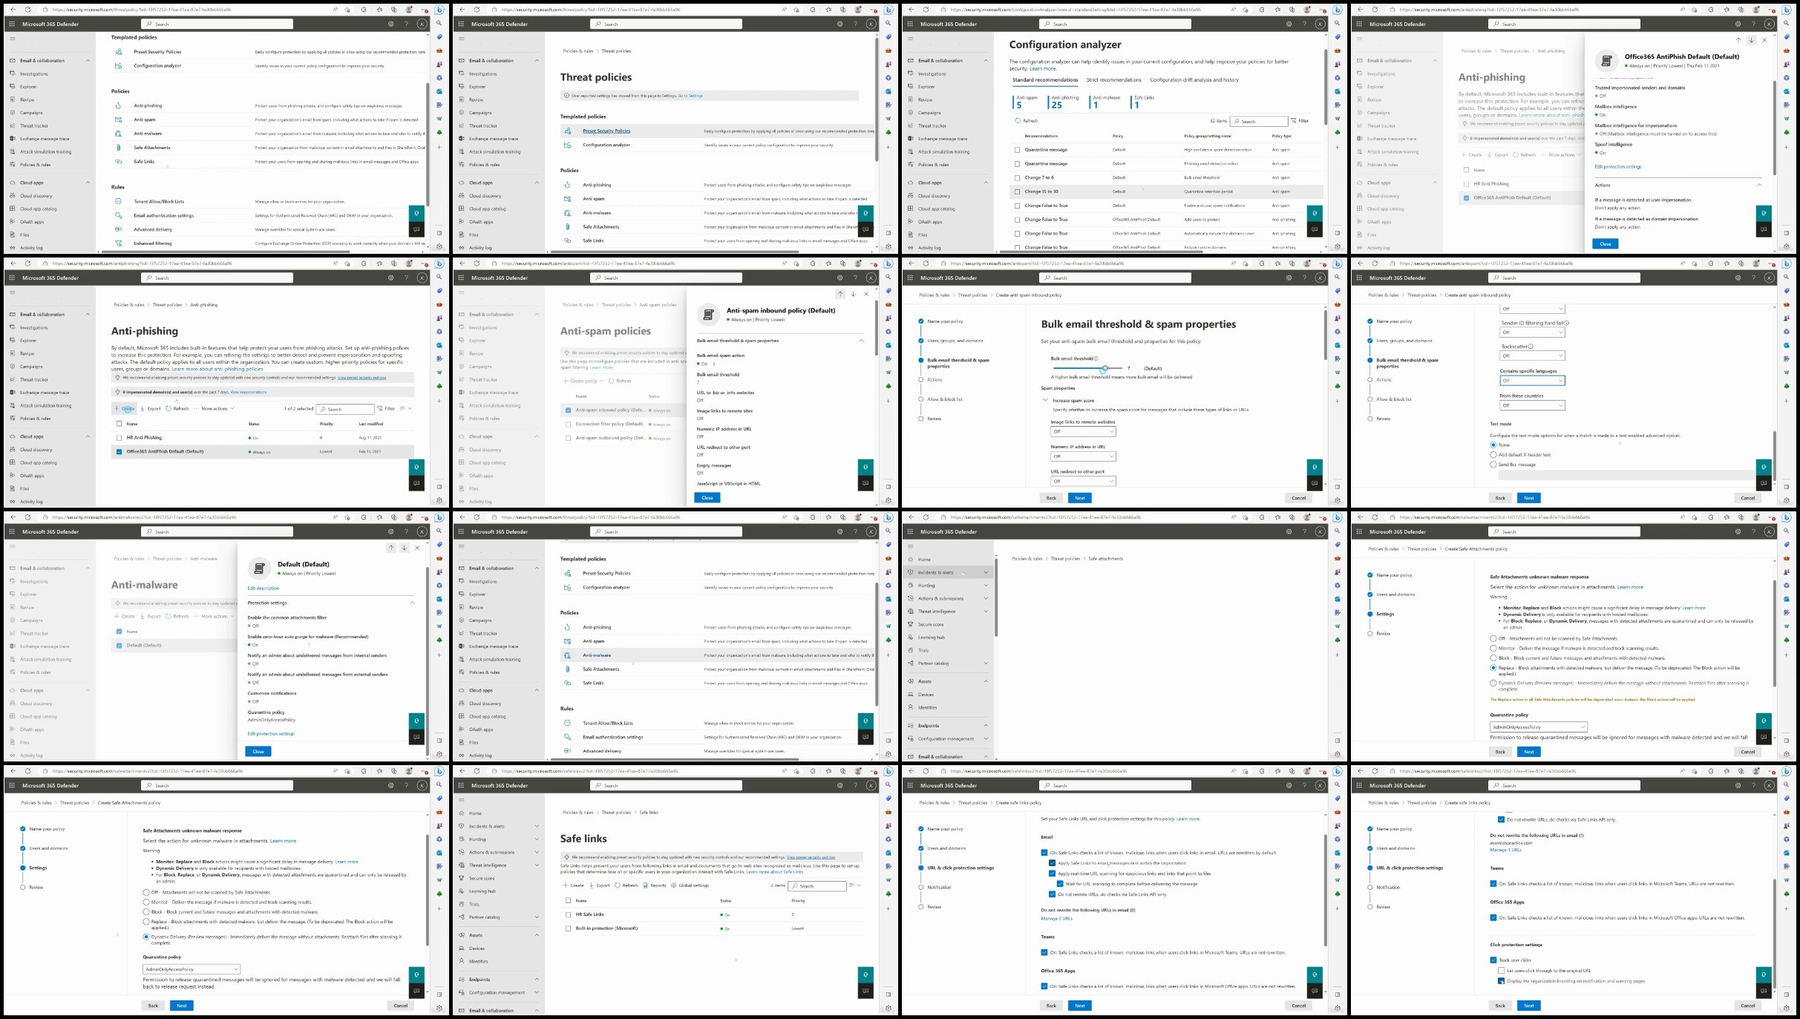Open Enhanced filtering rule icon

(x=118, y=243)
